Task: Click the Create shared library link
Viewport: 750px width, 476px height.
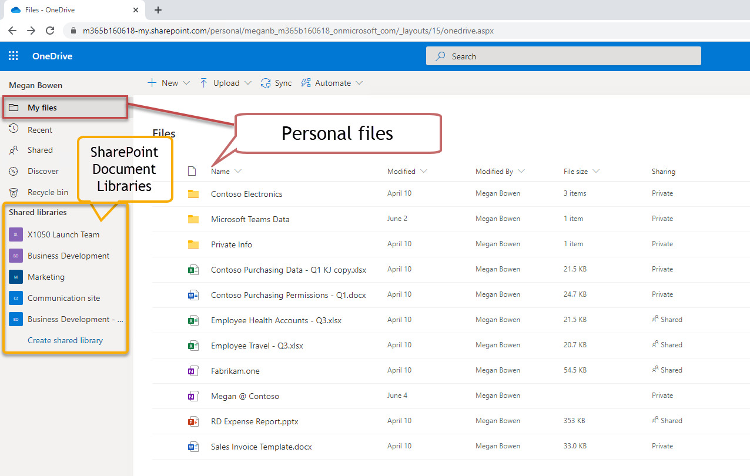Action: (x=65, y=340)
